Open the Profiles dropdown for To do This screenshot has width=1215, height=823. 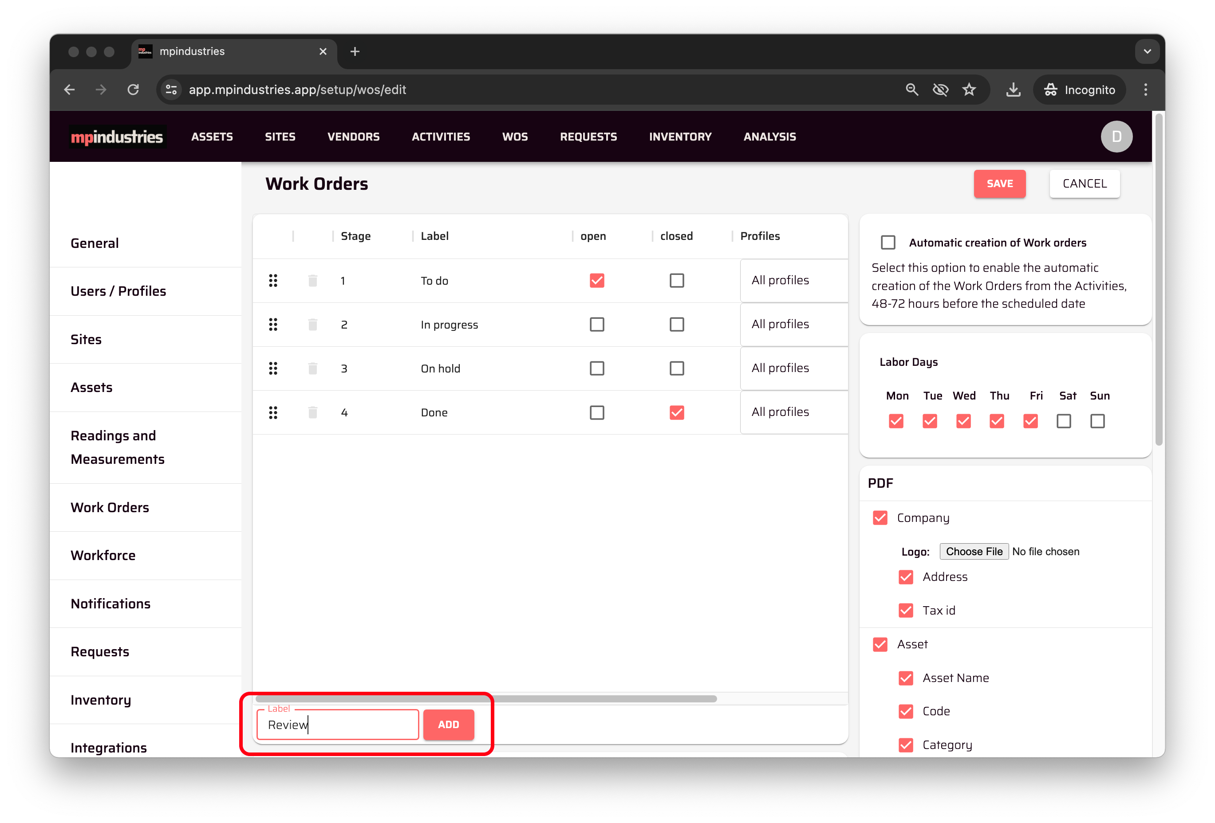(793, 281)
